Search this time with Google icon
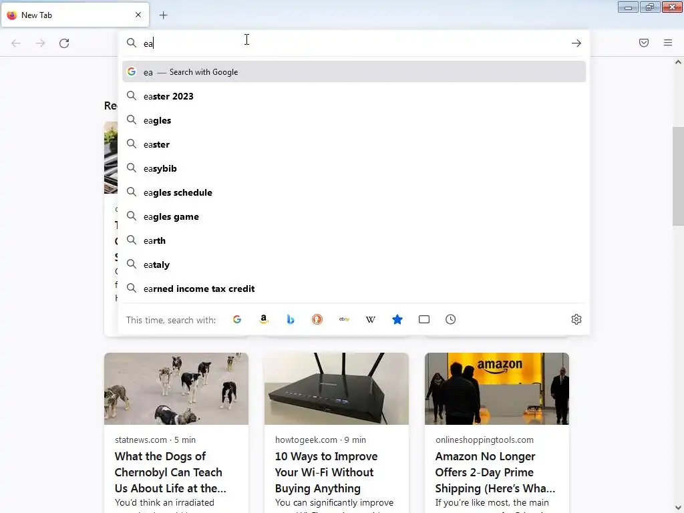Screen dimensions: 684x513 (237, 319)
